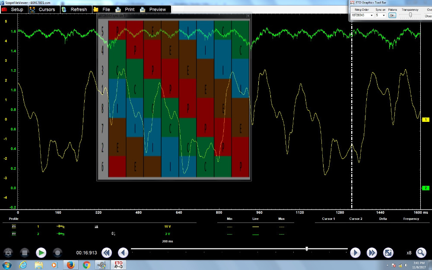Open the Cursors menu
Viewport: 432px width, 270px height.
[x=43, y=10]
